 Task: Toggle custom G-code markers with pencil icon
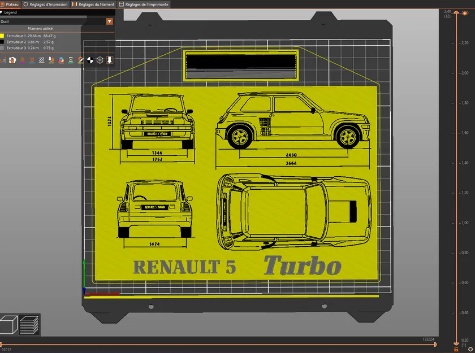tap(80, 60)
